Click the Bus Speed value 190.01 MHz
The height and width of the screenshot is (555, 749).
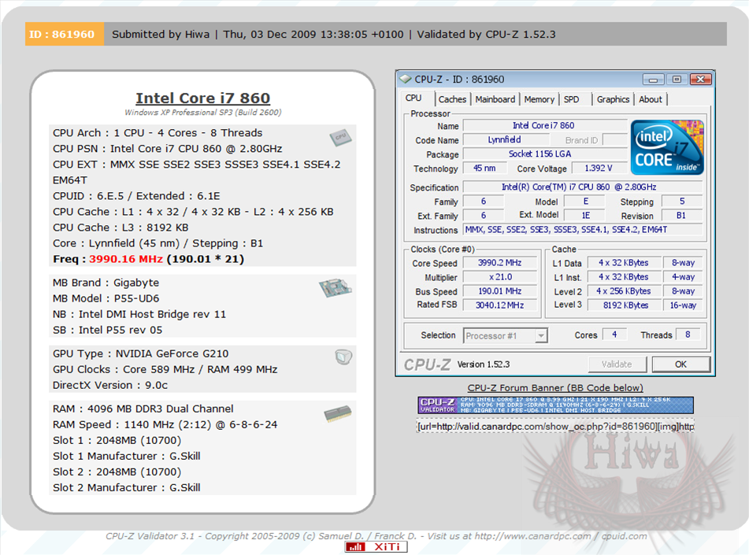[499, 291]
